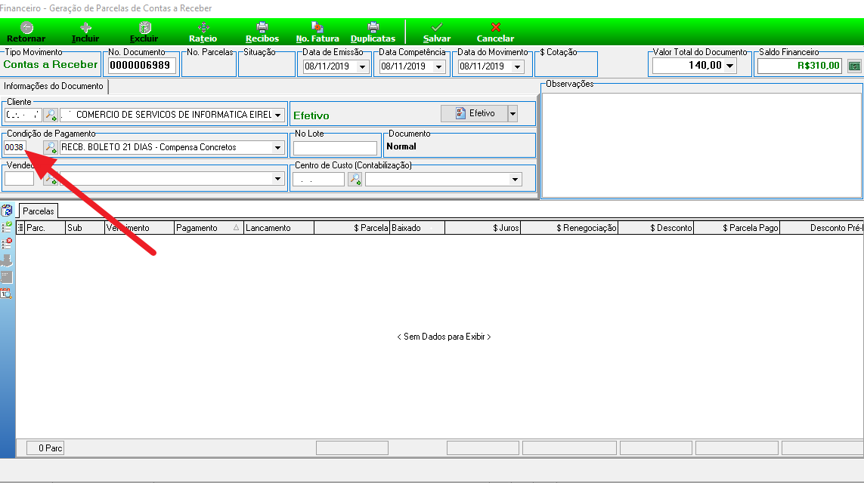864x483 pixels.
Task: Click the Cliente code input field
Action: coord(23,115)
